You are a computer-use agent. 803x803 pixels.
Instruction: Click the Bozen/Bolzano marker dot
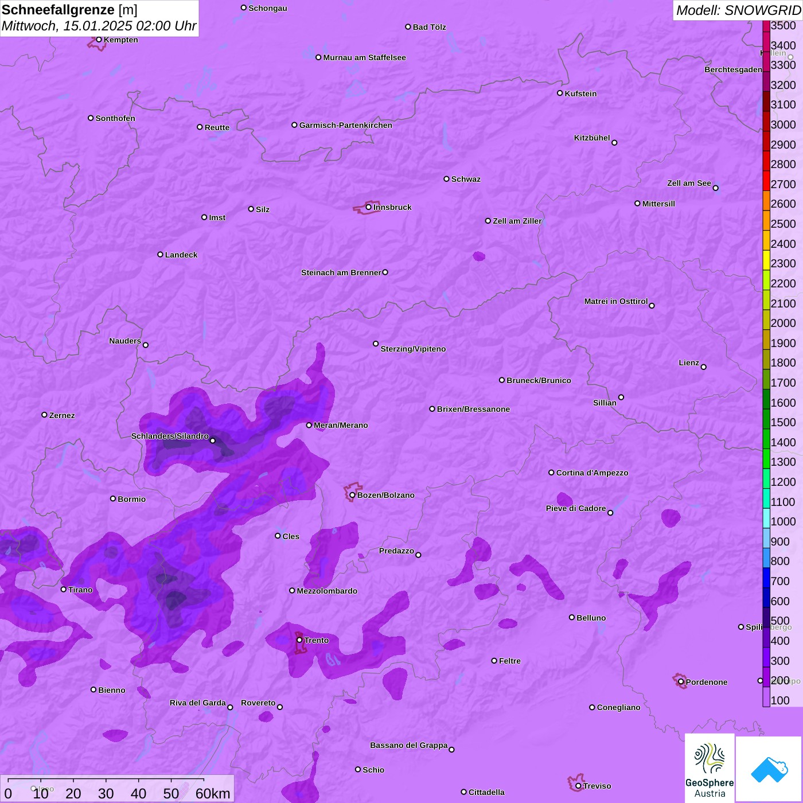tap(353, 495)
